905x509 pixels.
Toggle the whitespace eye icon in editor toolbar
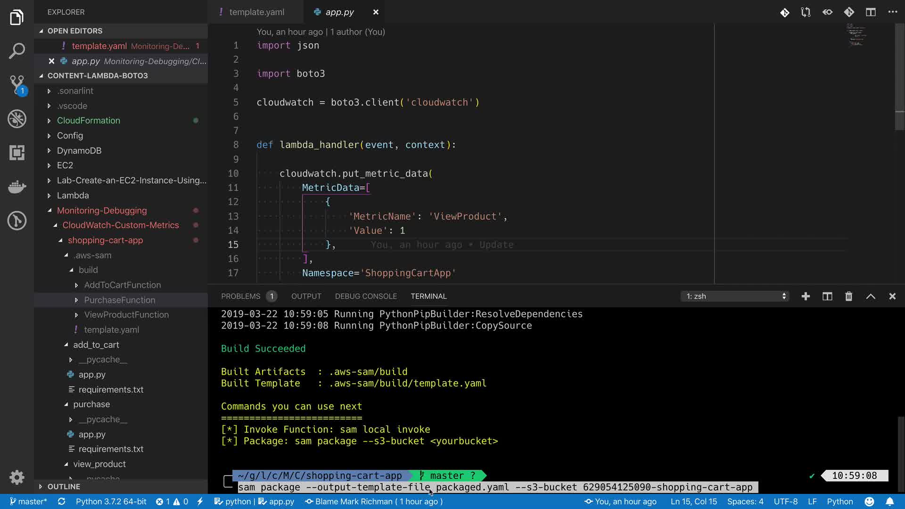point(828,12)
